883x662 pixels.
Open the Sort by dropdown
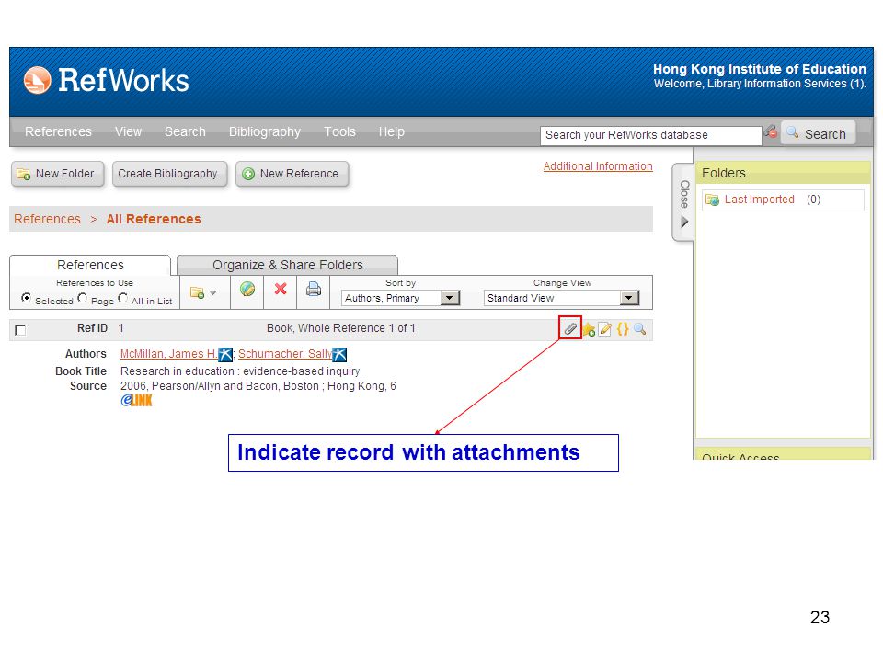point(400,298)
